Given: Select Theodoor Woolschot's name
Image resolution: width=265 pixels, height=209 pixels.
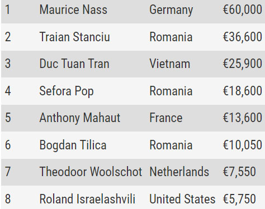Looking at the screenshot, I should pyautogui.click(x=91, y=172).
